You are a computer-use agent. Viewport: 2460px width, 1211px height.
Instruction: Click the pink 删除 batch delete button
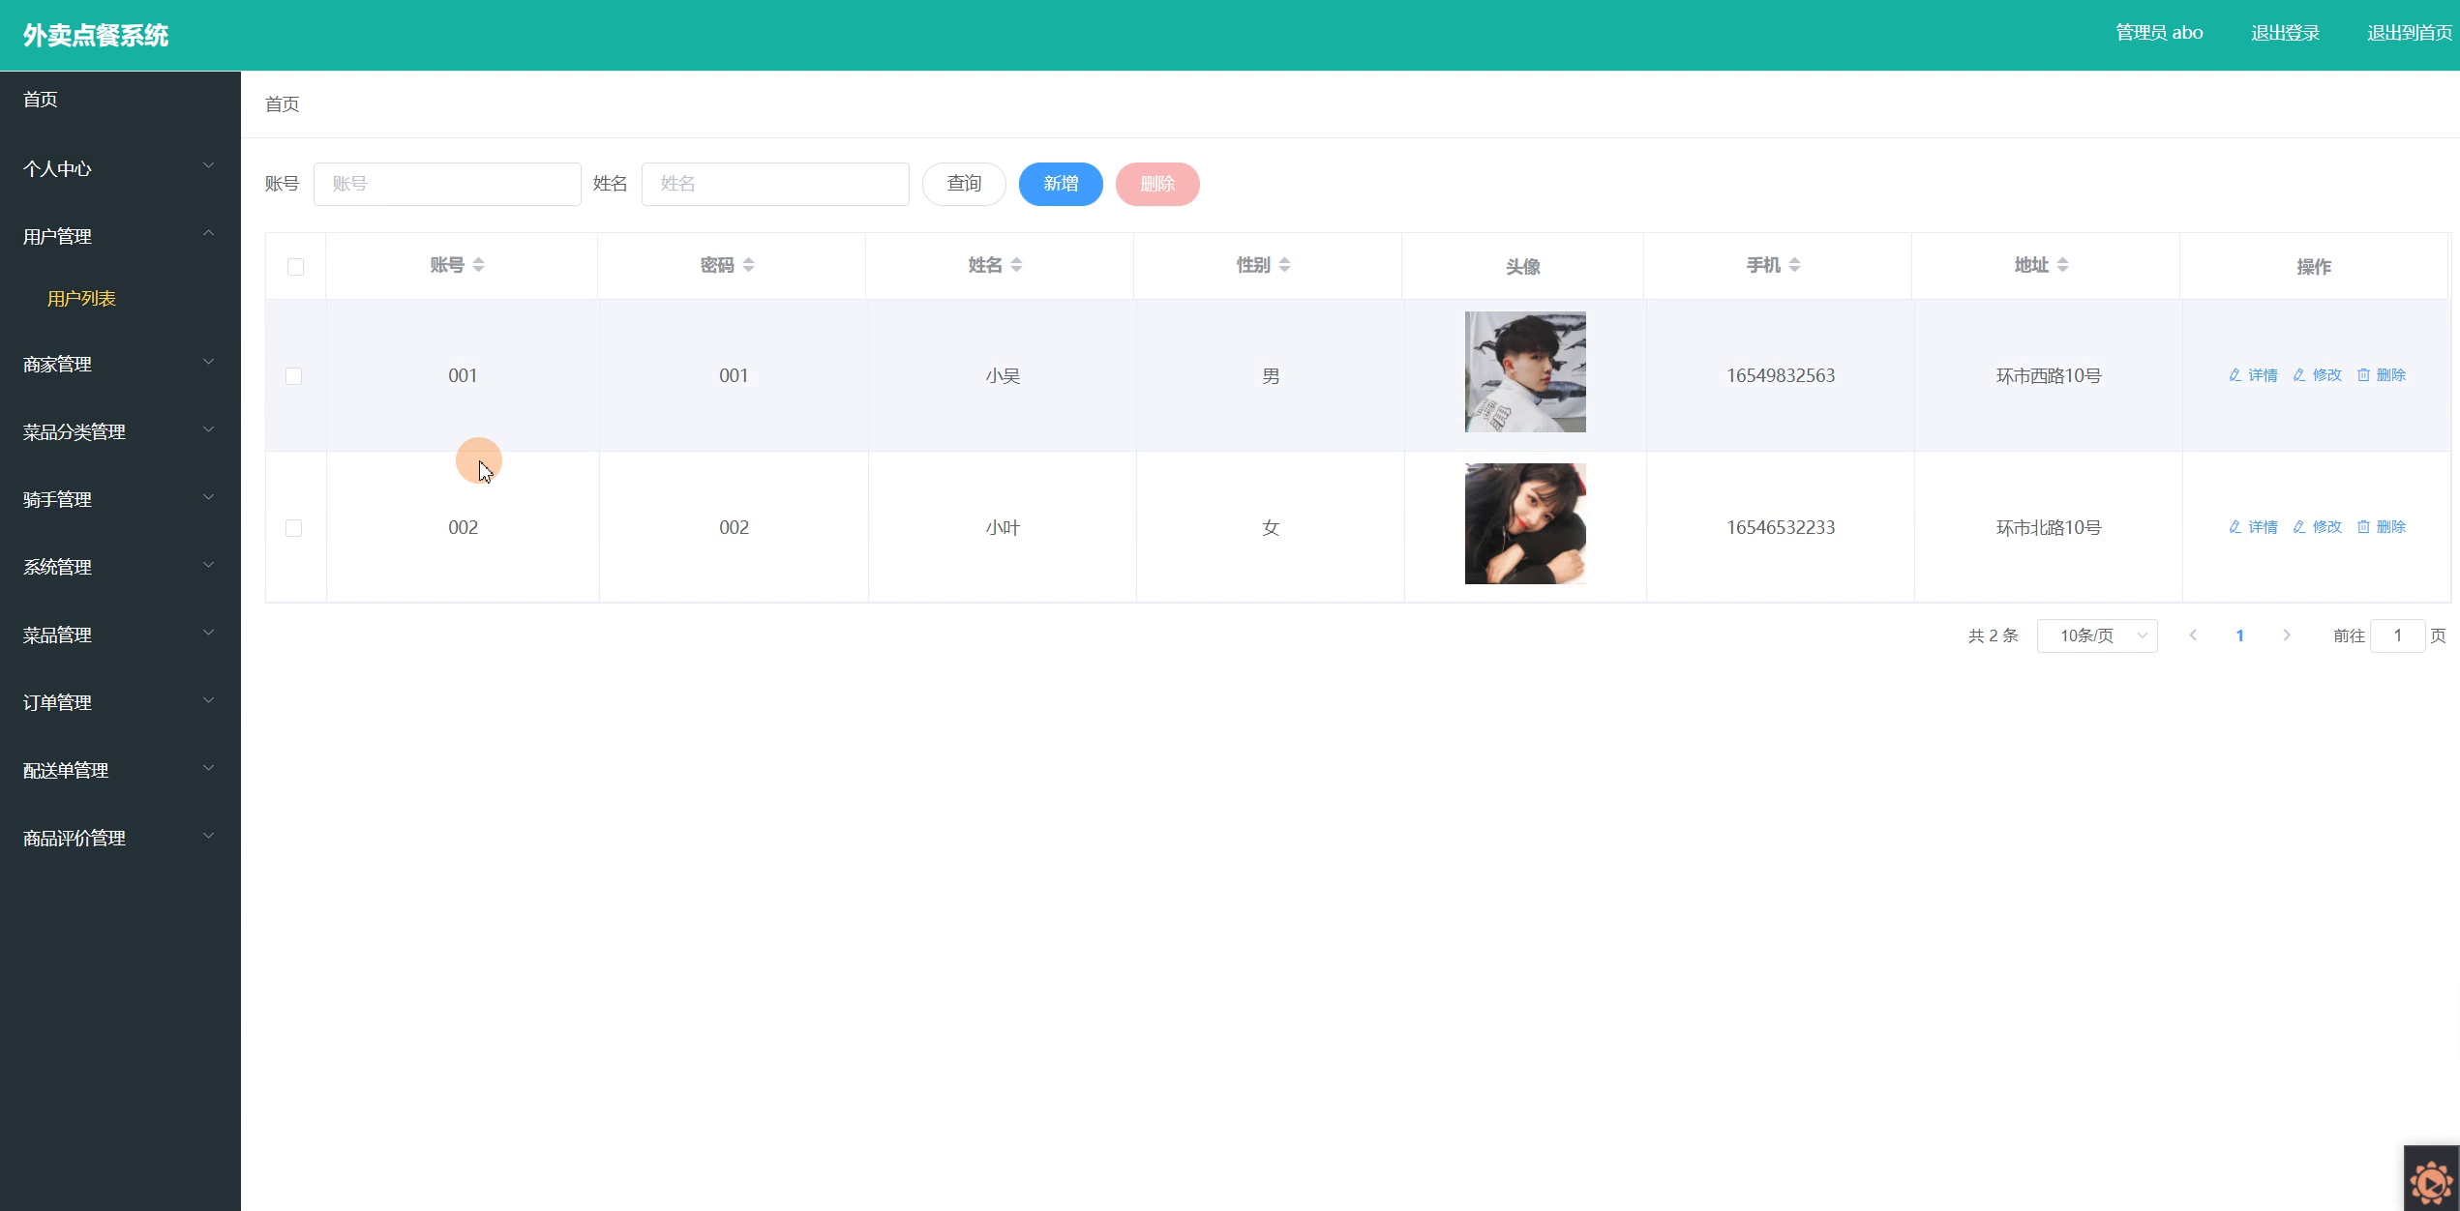click(1157, 184)
